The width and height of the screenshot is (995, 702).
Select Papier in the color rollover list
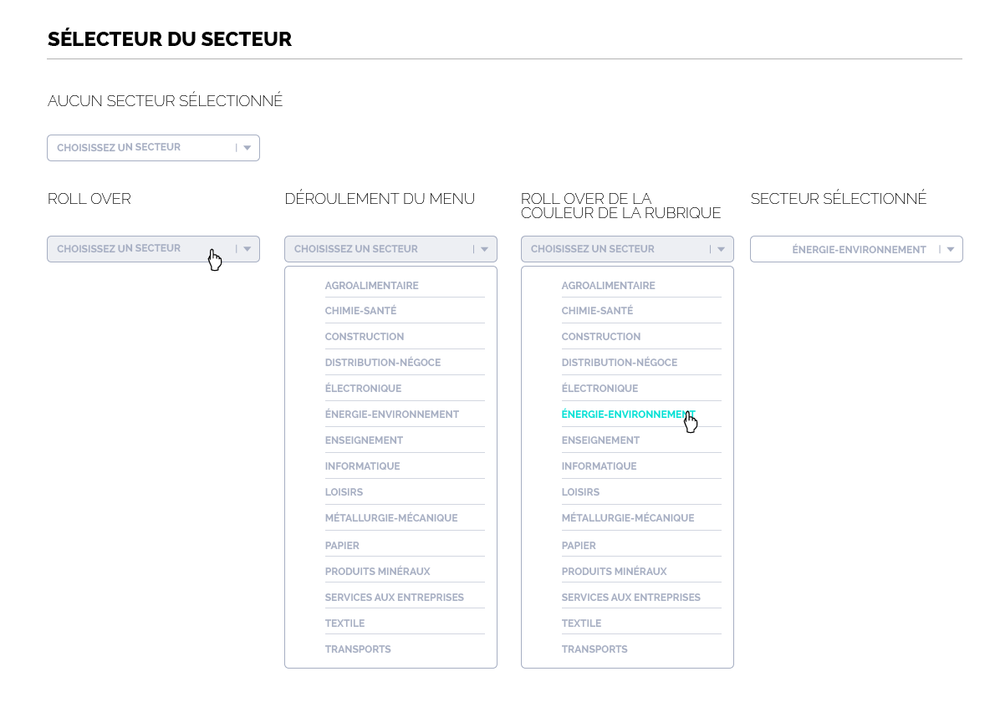click(579, 546)
